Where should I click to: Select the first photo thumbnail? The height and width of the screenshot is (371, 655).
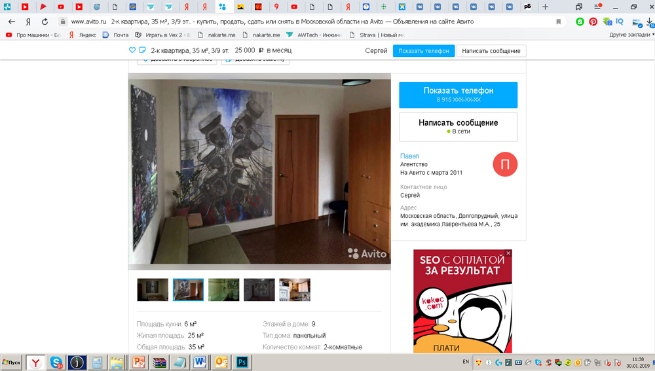[x=153, y=290]
